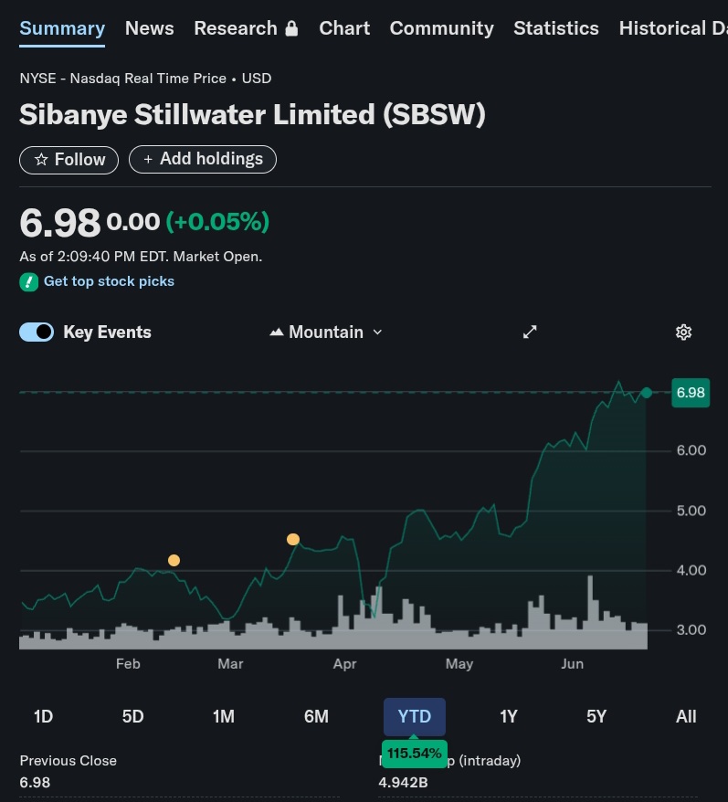Click the 4.942B market cap value
This screenshot has height=802, width=728.
(403, 783)
